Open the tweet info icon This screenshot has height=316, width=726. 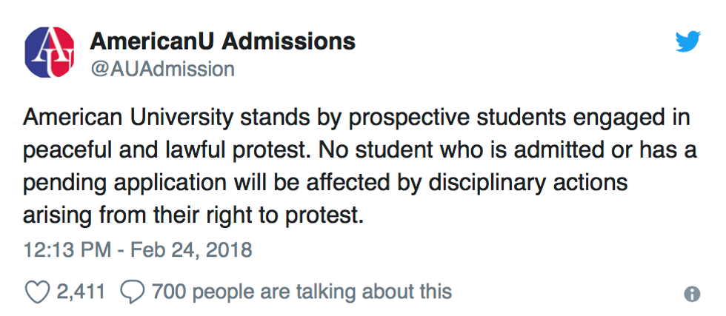pyautogui.click(x=692, y=294)
